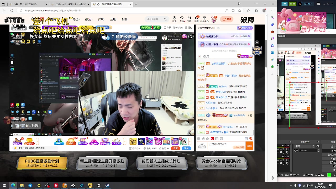Open second OBS audio track gear settings
Viewport: 336px width, 189px height.
point(287,163)
